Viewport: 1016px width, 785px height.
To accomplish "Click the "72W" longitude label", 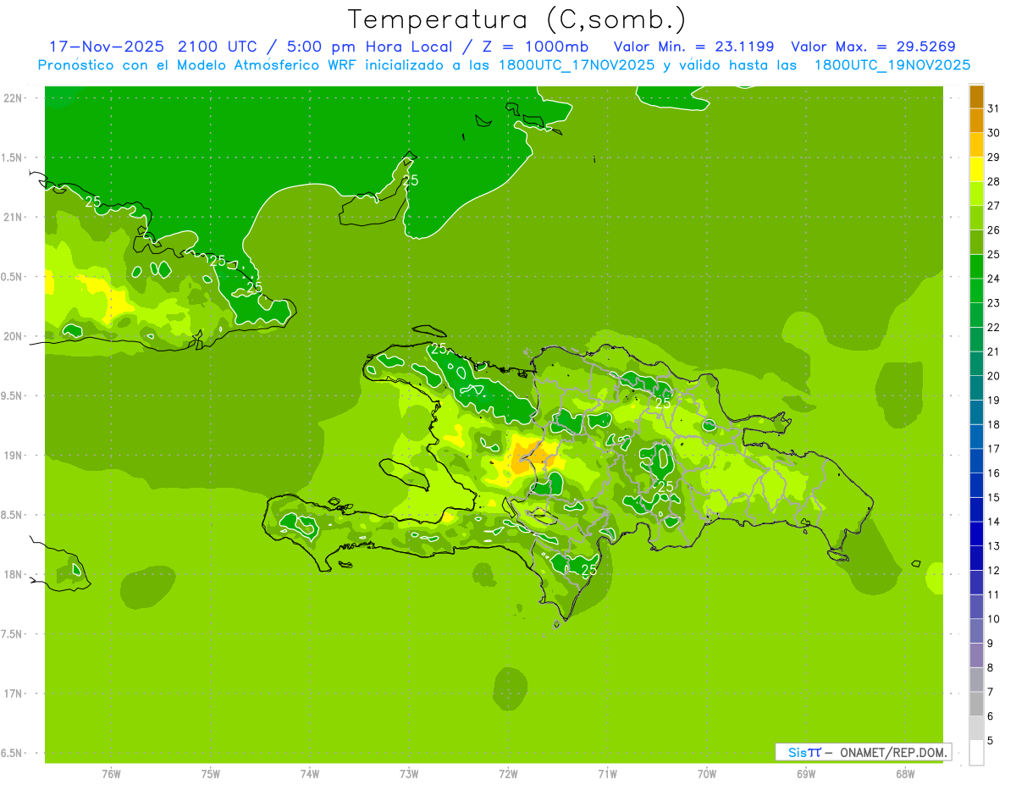I will click(x=509, y=773).
